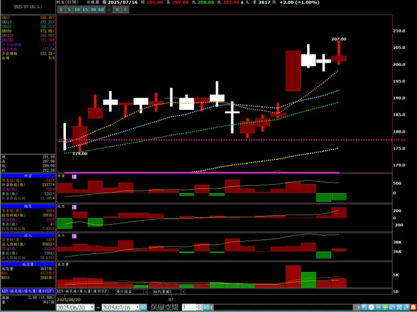This screenshot has width=417, height=312.
Task: Click the small icon in 外資 panel
Action: click(74, 177)
